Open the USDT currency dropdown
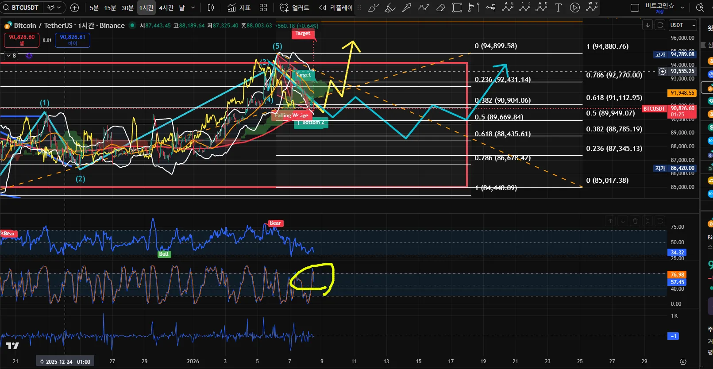713x369 pixels. (682, 25)
